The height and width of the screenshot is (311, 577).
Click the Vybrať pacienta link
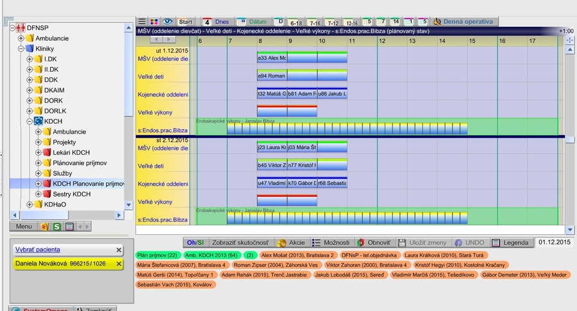click(x=38, y=250)
